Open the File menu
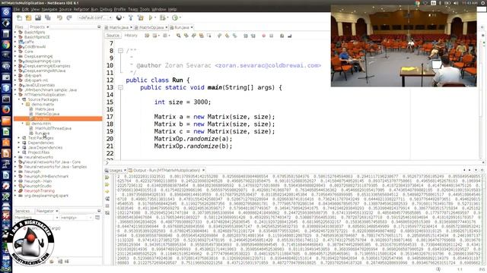 click(17, 9)
